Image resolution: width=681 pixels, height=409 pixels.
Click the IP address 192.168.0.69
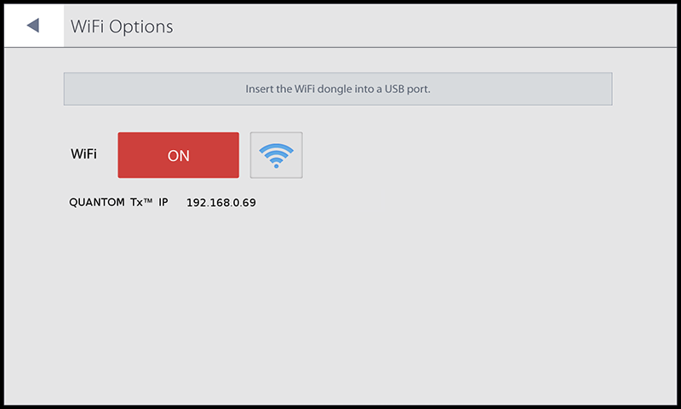coord(221,203)
